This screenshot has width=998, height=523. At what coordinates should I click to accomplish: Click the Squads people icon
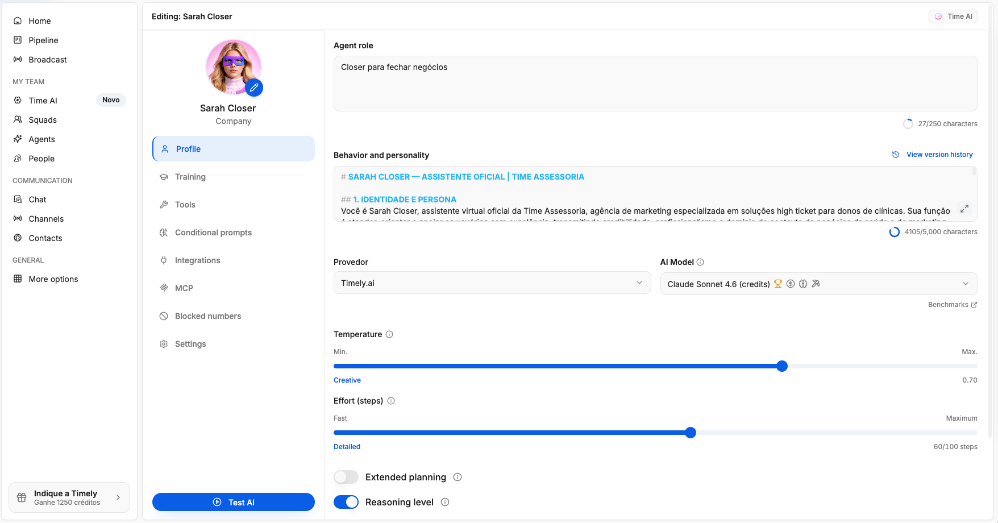pyautogui.click(x=18, y=120)
